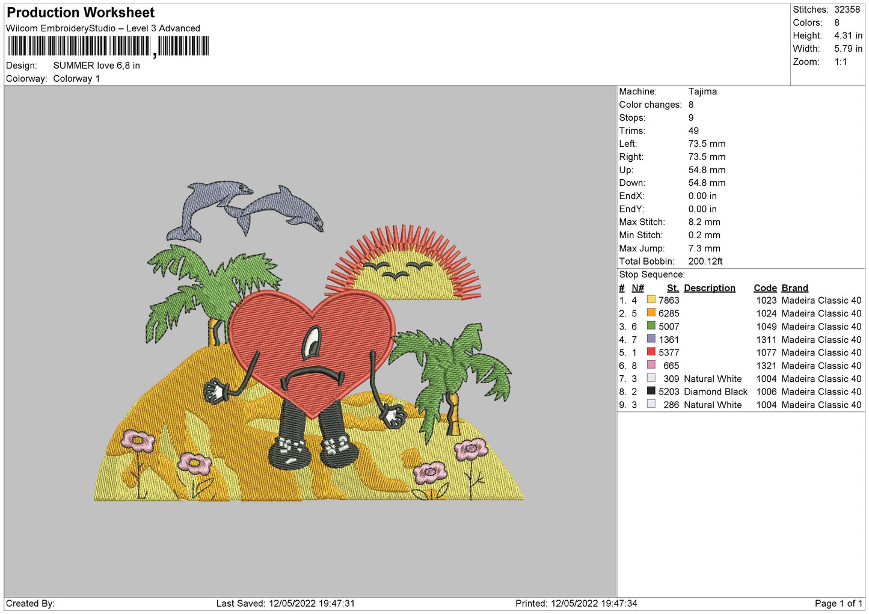Click the Colorway 1 value

tap(76, 79)
